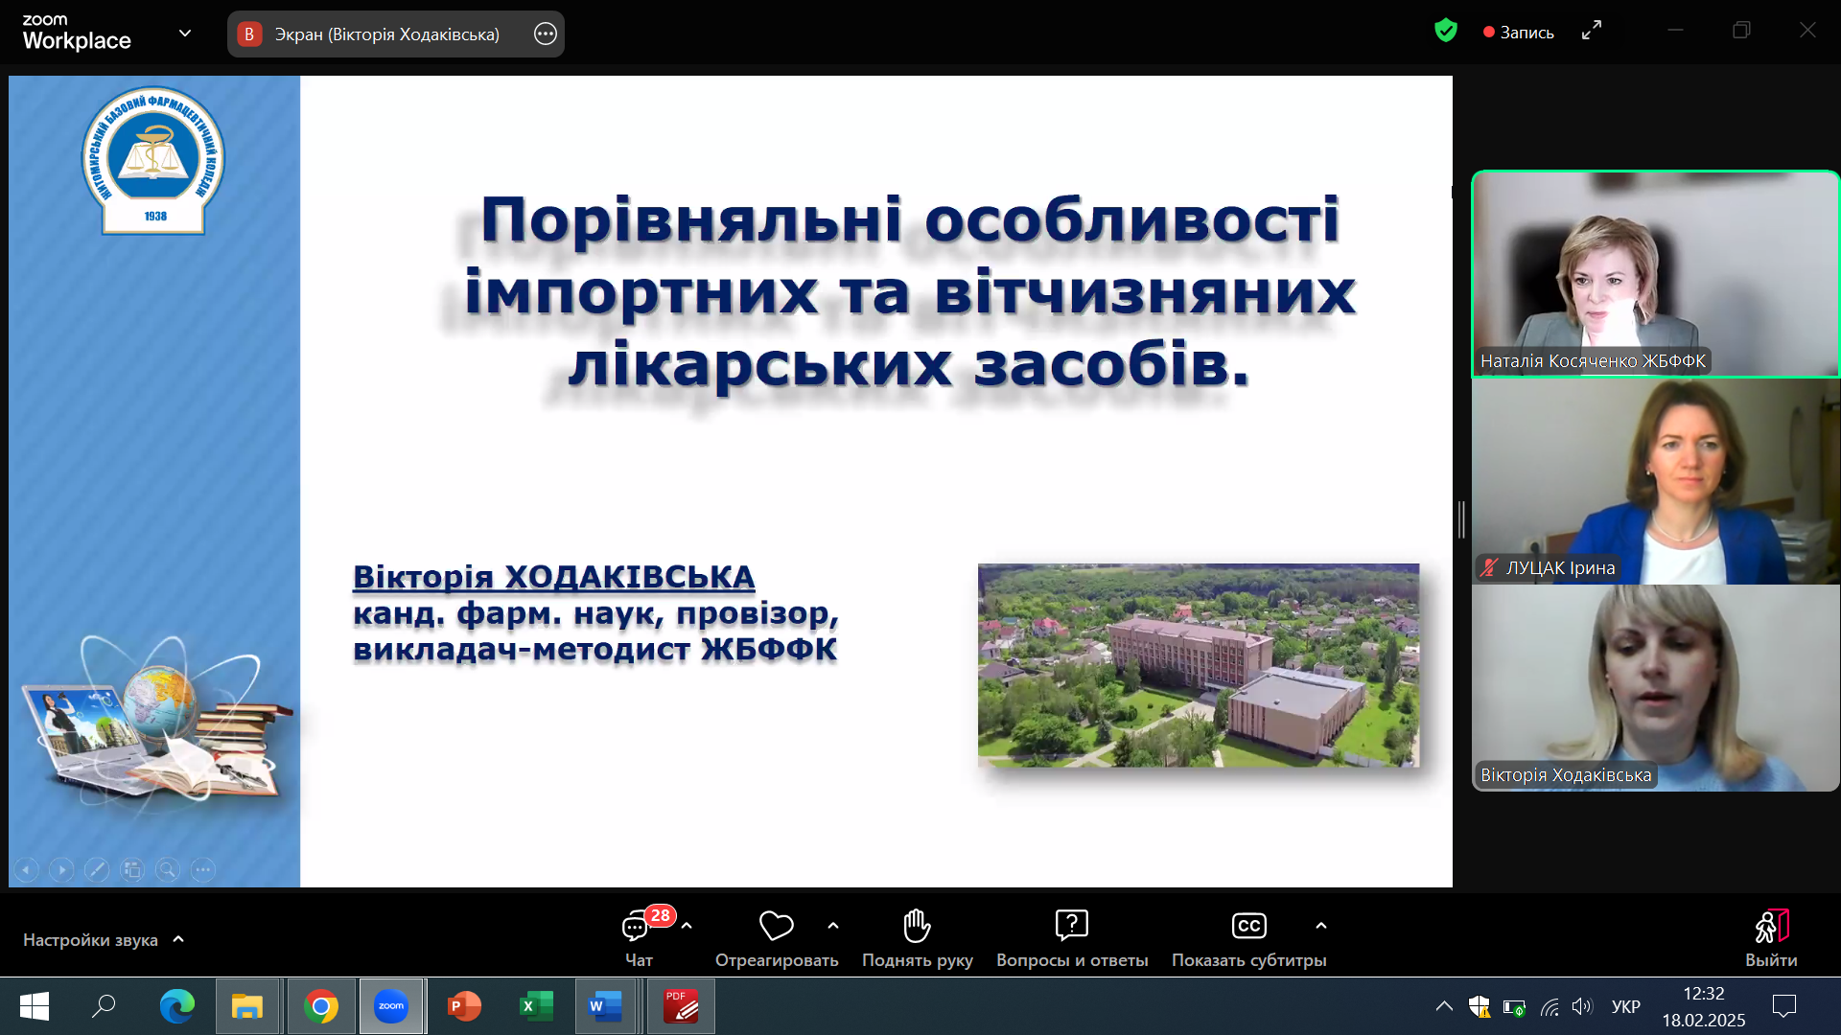Click the Отреагировать heart icon
The width and height of the screenshot is (1841, 1035).
point(776,926)
